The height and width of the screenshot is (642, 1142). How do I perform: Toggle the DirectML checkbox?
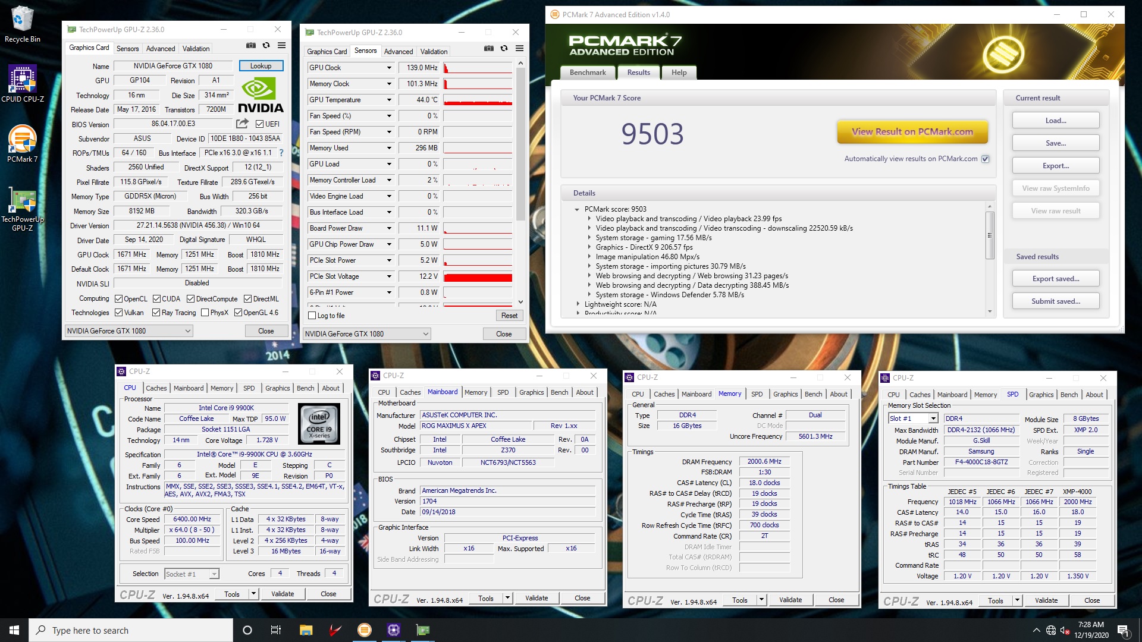pos(247,299)
